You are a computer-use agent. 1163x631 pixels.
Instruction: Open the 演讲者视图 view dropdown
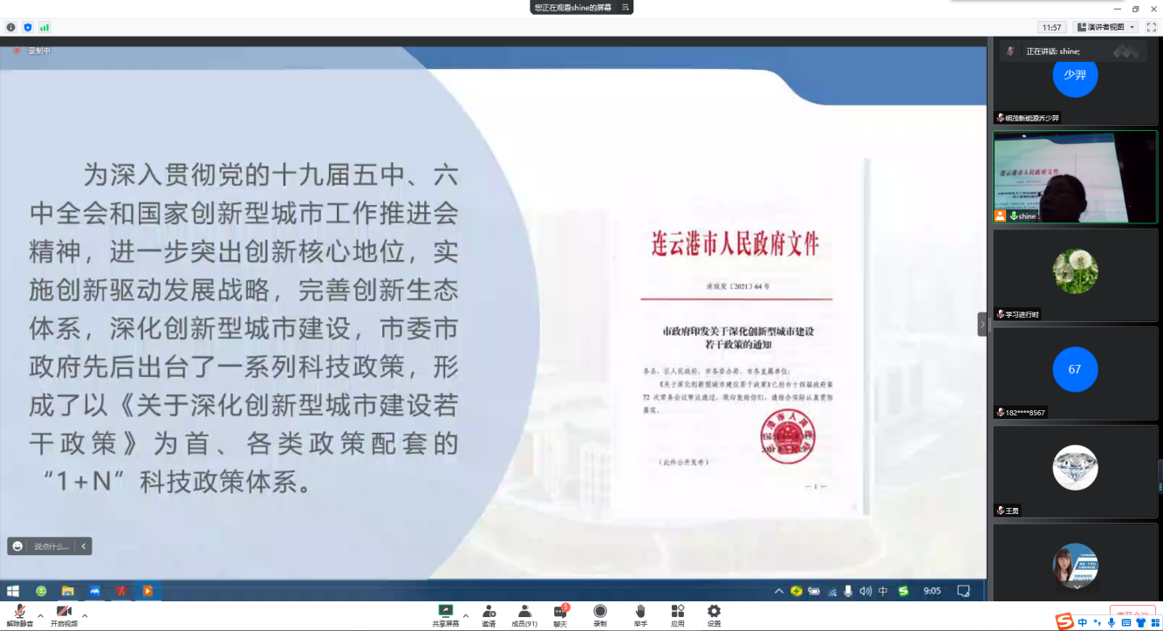1105,27
